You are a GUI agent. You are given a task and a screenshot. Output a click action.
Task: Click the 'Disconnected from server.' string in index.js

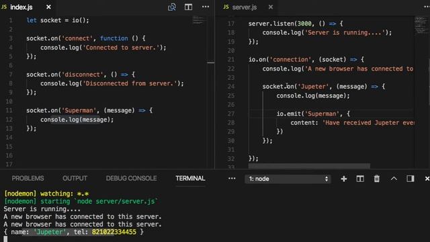(x=130, y=83)
